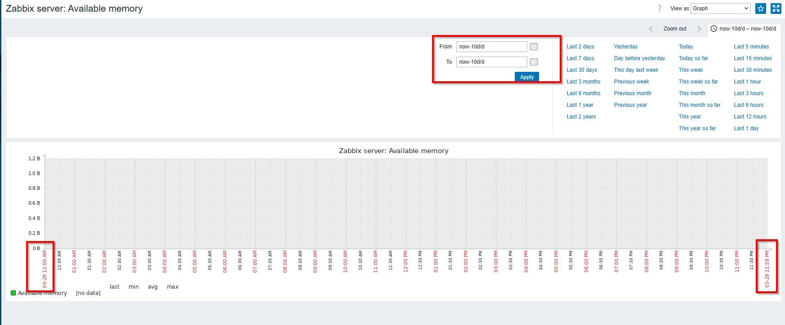Select This day last week
The width and height of the screenshot is (785, 325).
point(636,70)
